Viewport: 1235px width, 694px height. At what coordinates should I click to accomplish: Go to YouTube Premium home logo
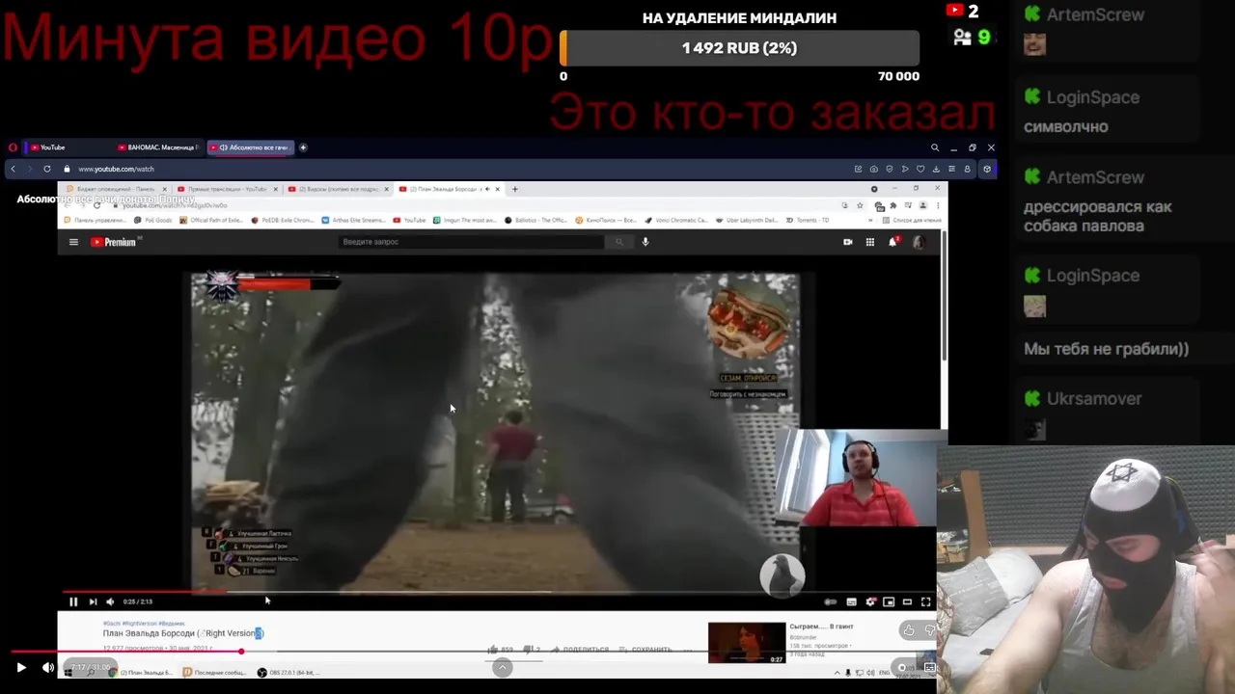coord(114,242)
